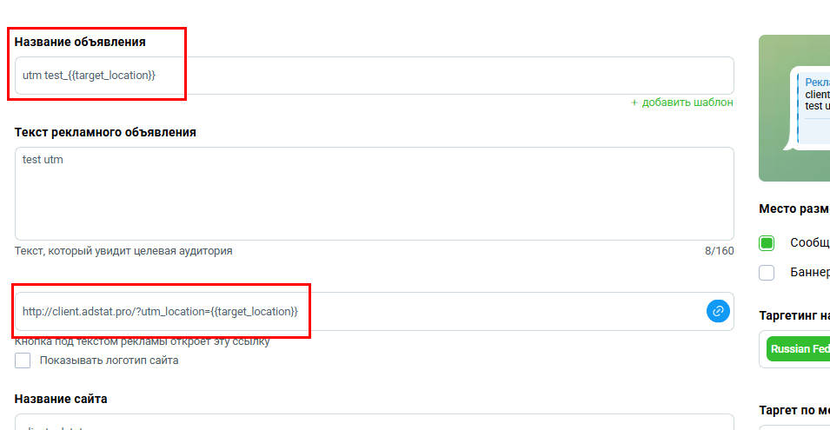Viewport: 830px width, 430px height.
Task: Select the Russian Fed green targeting tag
Action: click(x=798, y=349)
